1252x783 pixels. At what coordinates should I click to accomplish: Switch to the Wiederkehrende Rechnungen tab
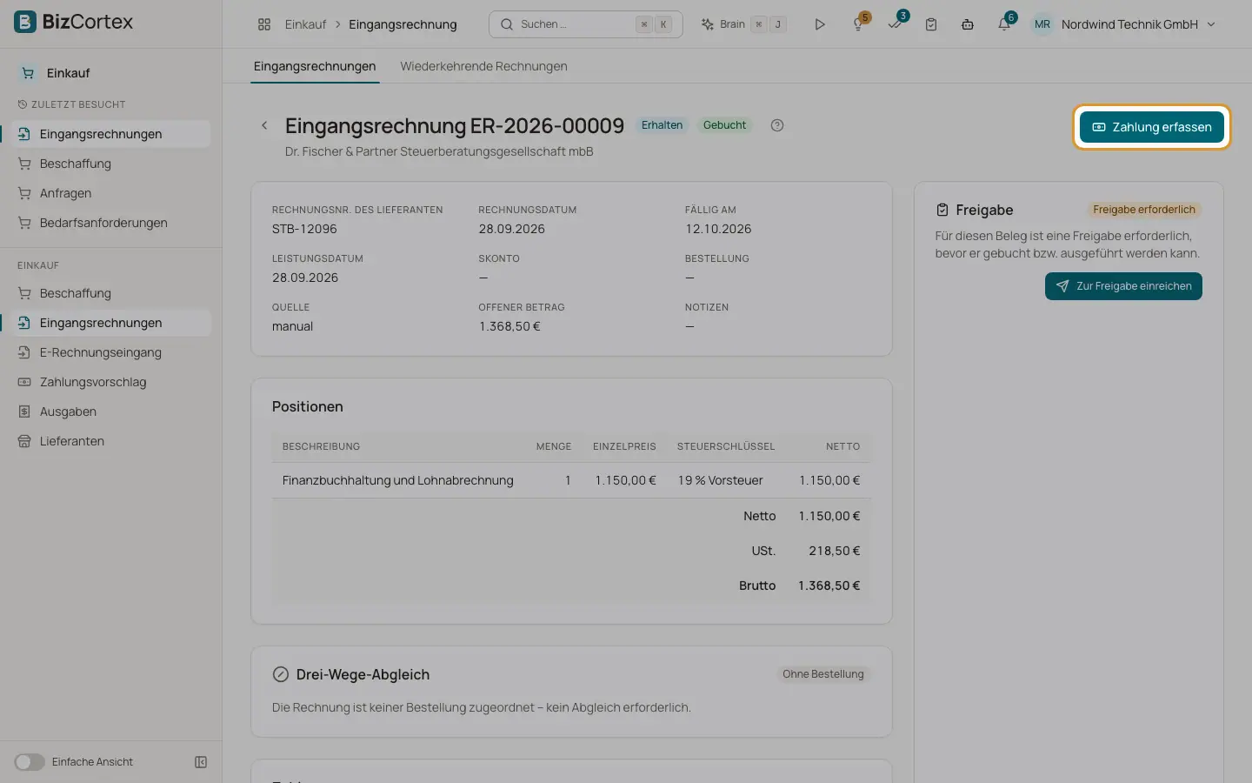(x=483, y=66)
